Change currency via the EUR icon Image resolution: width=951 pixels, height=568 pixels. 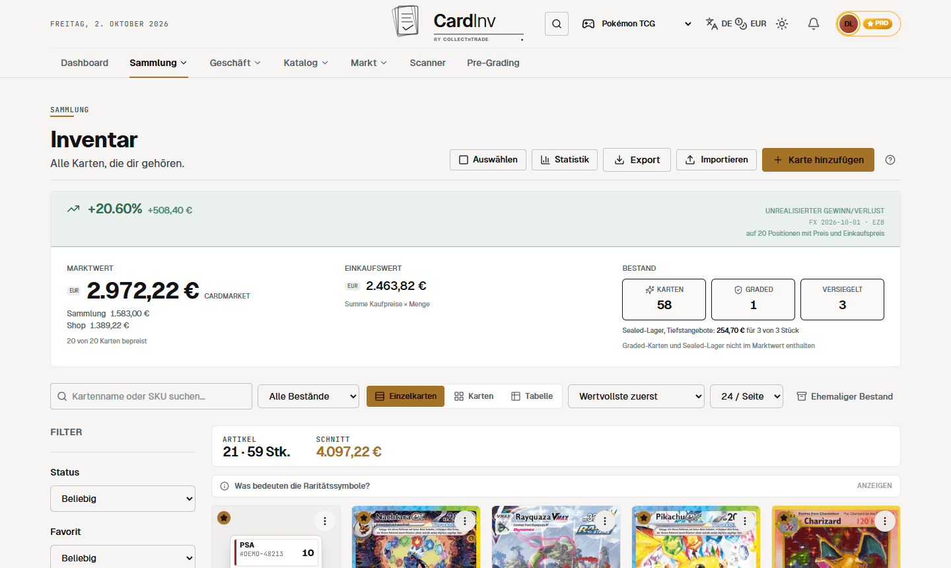pos(751,24)
